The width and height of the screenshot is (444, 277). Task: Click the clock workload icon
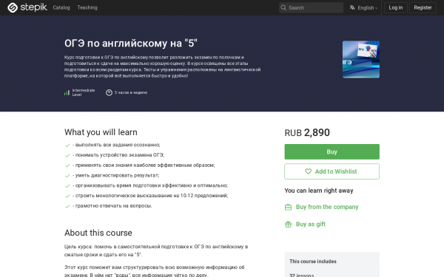coord(109,92)
